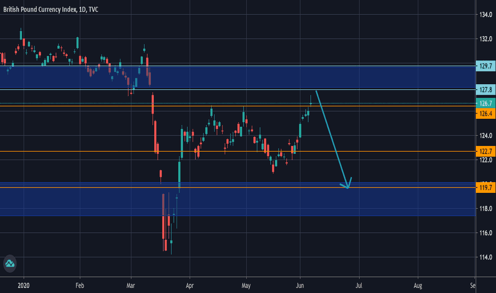Click the Jul time axis label

pyautogui.click(x=359, y=286)
